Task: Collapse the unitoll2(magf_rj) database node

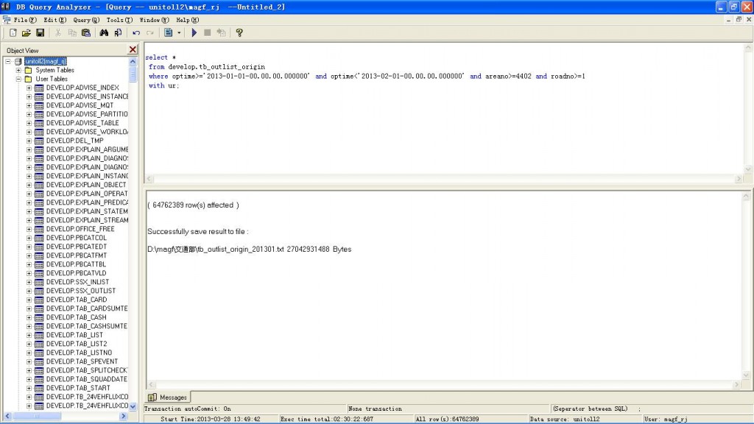Action: (8, 61)
